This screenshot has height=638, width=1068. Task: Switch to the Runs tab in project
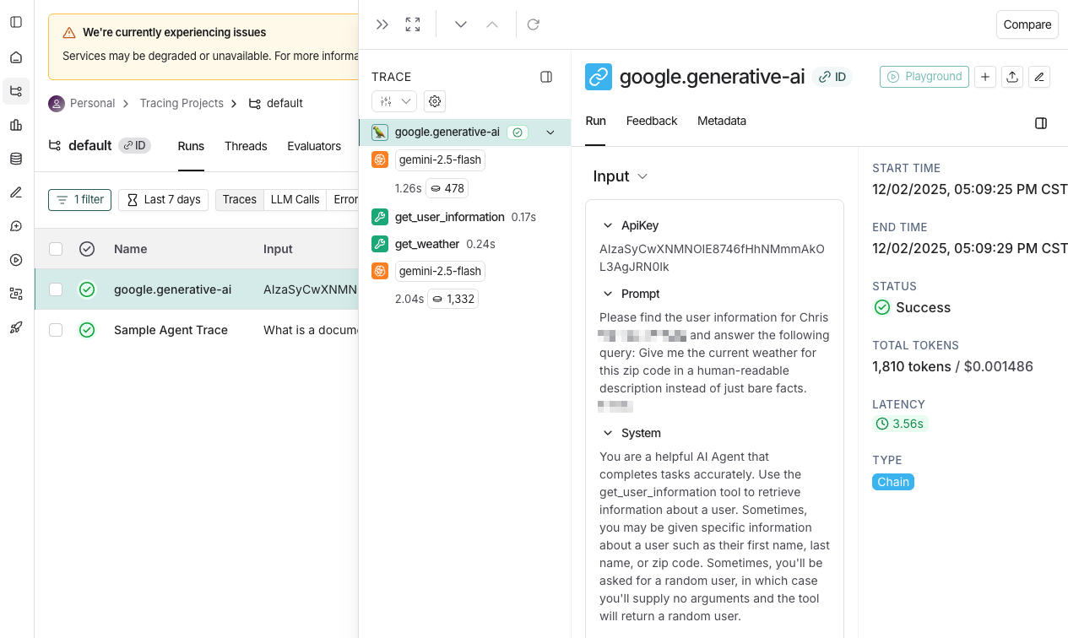click(x=191, y=146)
